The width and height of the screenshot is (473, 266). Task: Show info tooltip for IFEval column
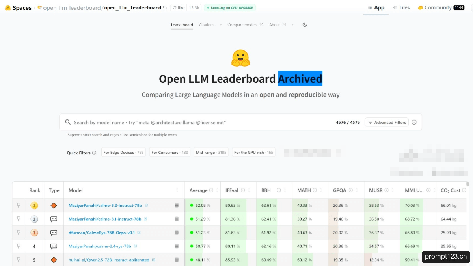(243, 190)
